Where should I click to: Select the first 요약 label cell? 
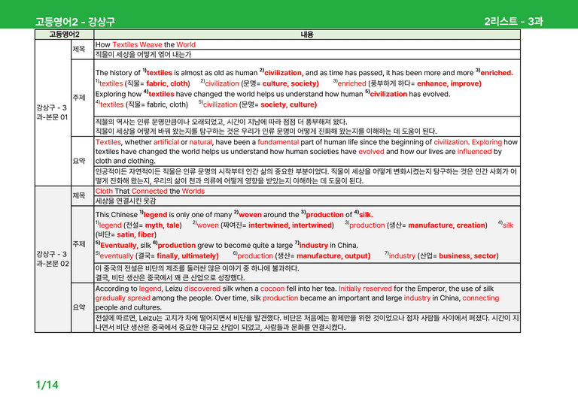pos(82,161)
